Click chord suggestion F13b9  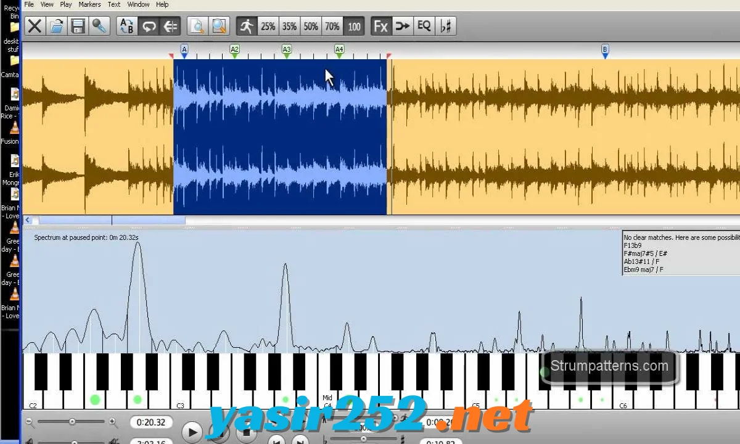pos(633,245)
